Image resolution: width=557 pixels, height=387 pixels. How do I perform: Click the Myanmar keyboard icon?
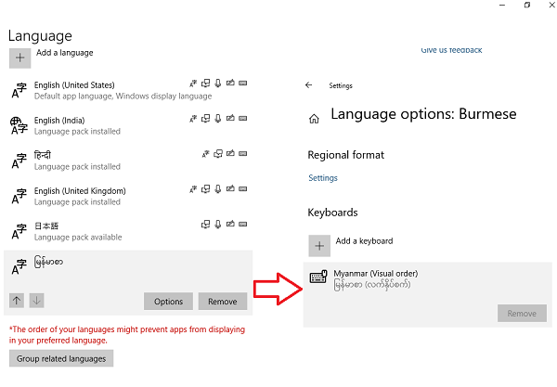coord(317,277)
